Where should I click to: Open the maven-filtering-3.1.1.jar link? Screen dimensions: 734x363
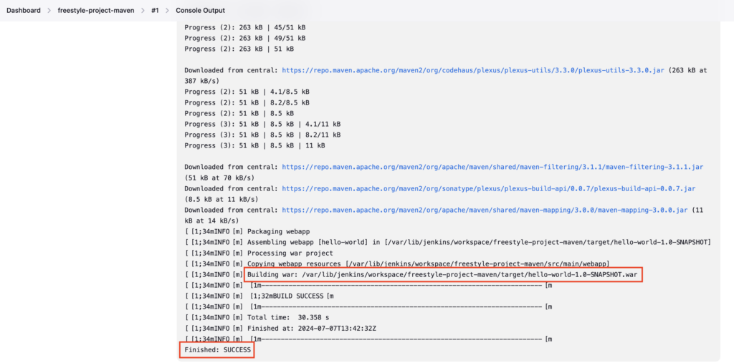492,167
